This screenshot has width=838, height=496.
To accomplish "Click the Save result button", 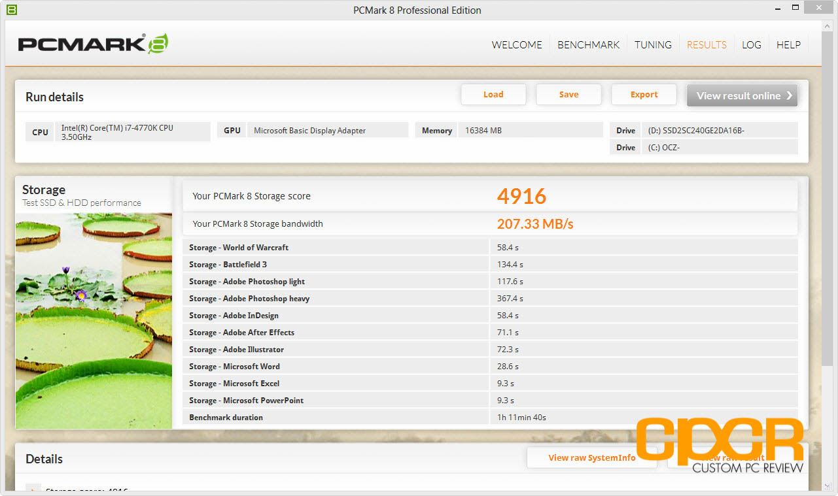I will pyautogui.click(x=568, y=95).
